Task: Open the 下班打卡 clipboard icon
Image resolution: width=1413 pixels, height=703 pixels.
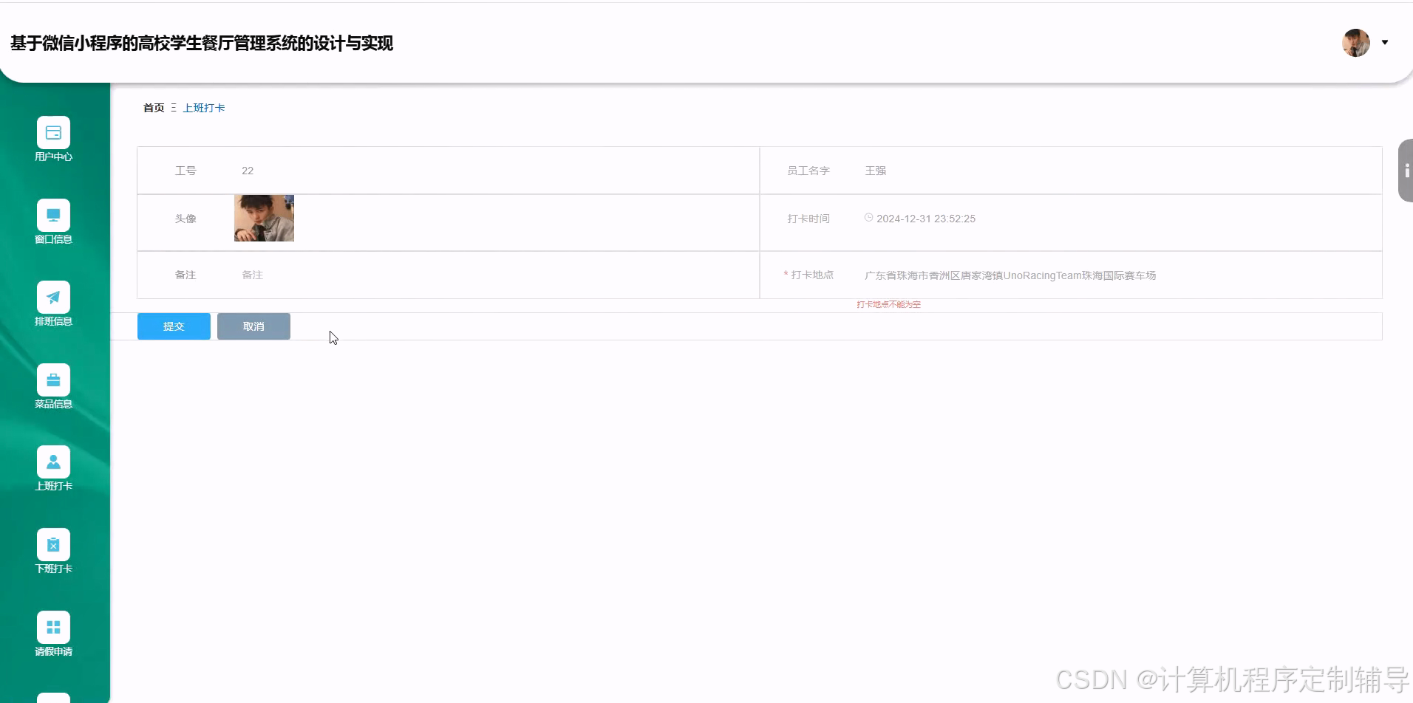Action: [x=53, y=545]
